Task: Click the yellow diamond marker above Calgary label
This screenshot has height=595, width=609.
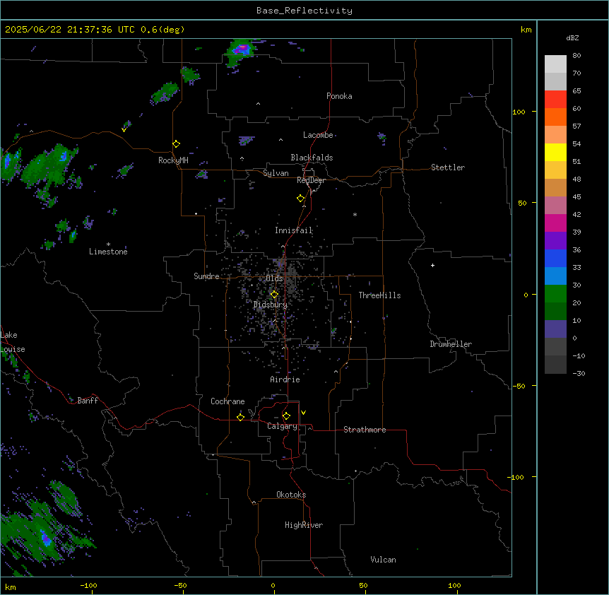Action: tap(286, 416)
